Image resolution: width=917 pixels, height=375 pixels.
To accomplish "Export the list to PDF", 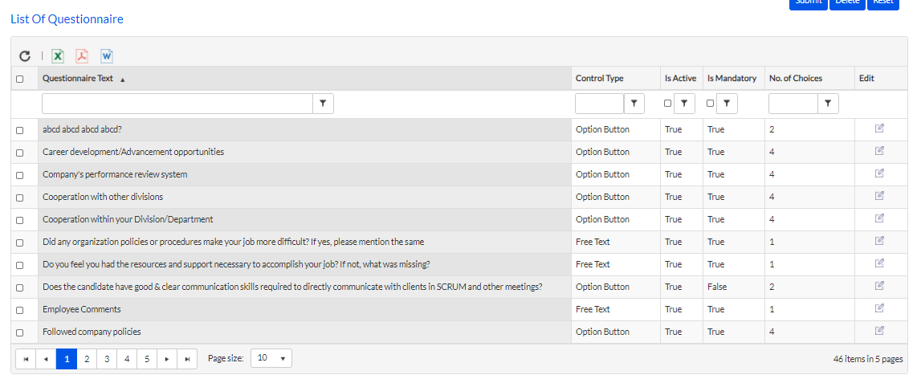I will click(x=81, y=56).
